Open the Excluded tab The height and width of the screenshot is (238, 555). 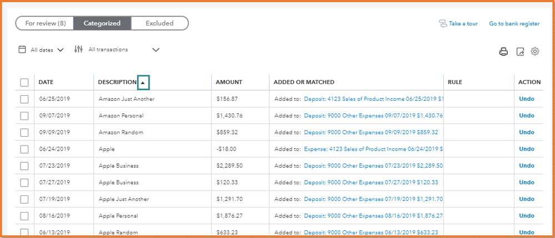159,23
